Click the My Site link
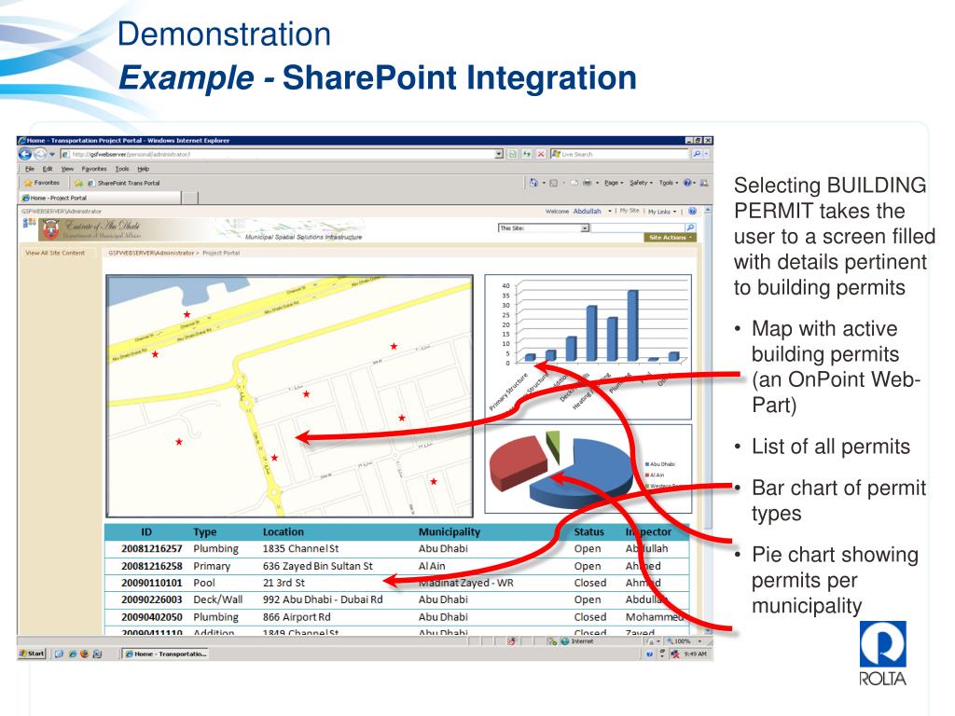Viewport: 955px width, 716px height. (x=630, y=211)
